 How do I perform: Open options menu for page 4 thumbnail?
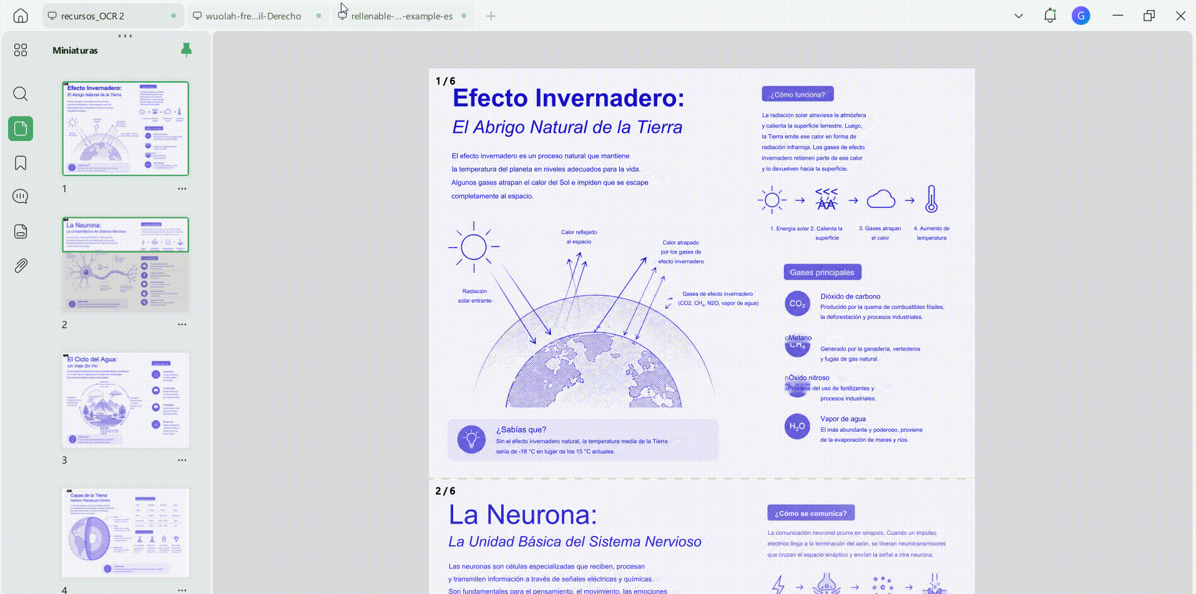click(x=182, y=590)
